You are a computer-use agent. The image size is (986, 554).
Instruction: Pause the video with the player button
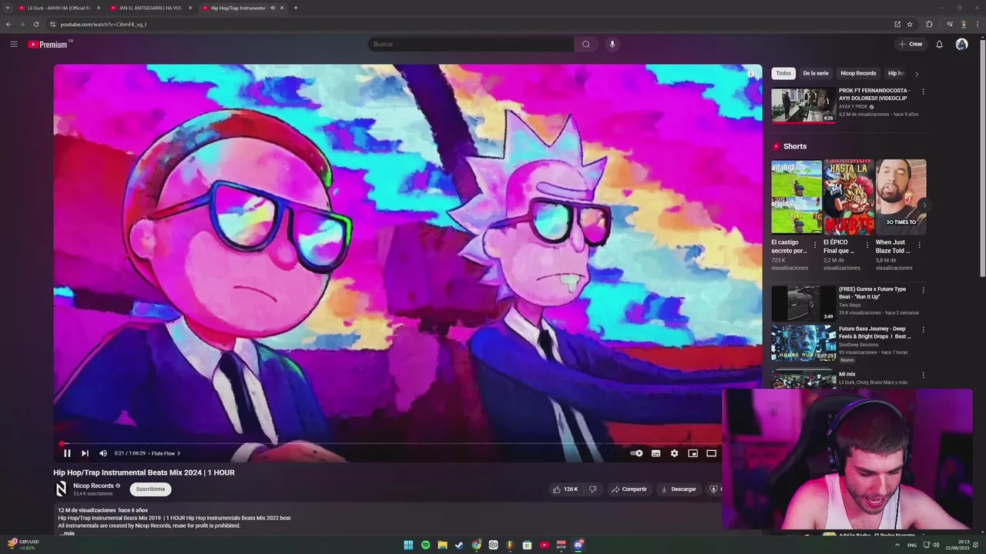[x=67, y=453]
